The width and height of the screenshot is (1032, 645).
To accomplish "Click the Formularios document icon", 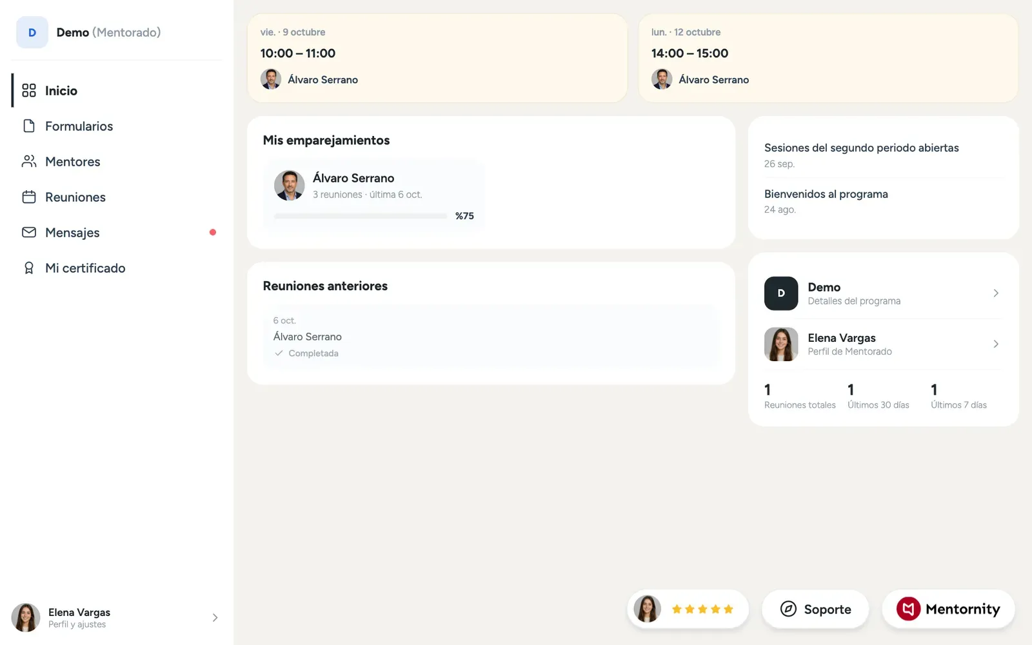I will pyautogui.click(x=29, y=126).
